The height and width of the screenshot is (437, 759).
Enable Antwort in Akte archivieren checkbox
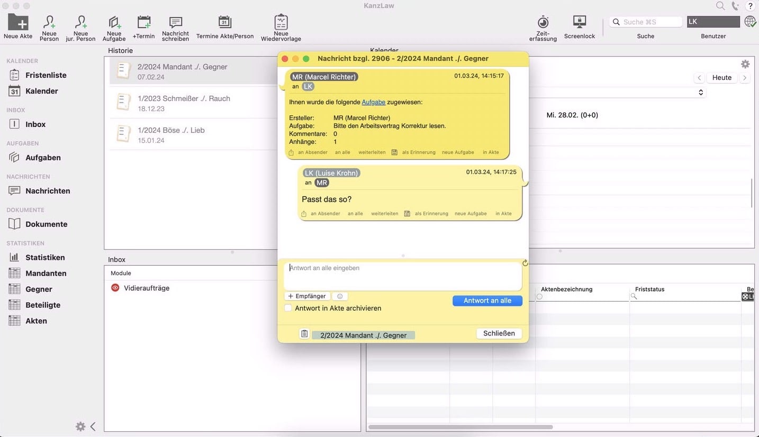[288, 308]
